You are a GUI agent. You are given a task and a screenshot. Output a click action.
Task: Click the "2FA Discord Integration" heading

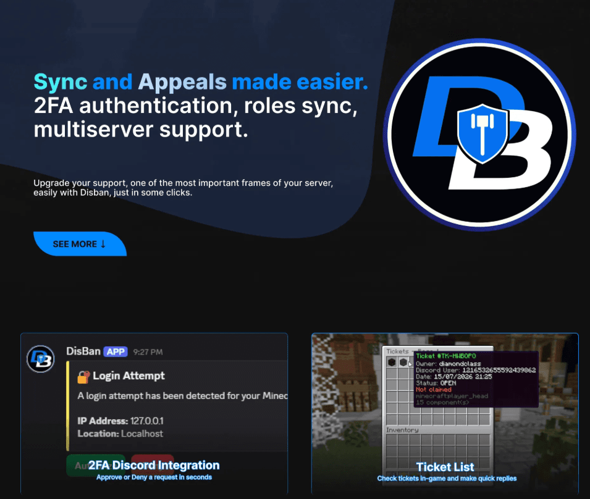154,465
